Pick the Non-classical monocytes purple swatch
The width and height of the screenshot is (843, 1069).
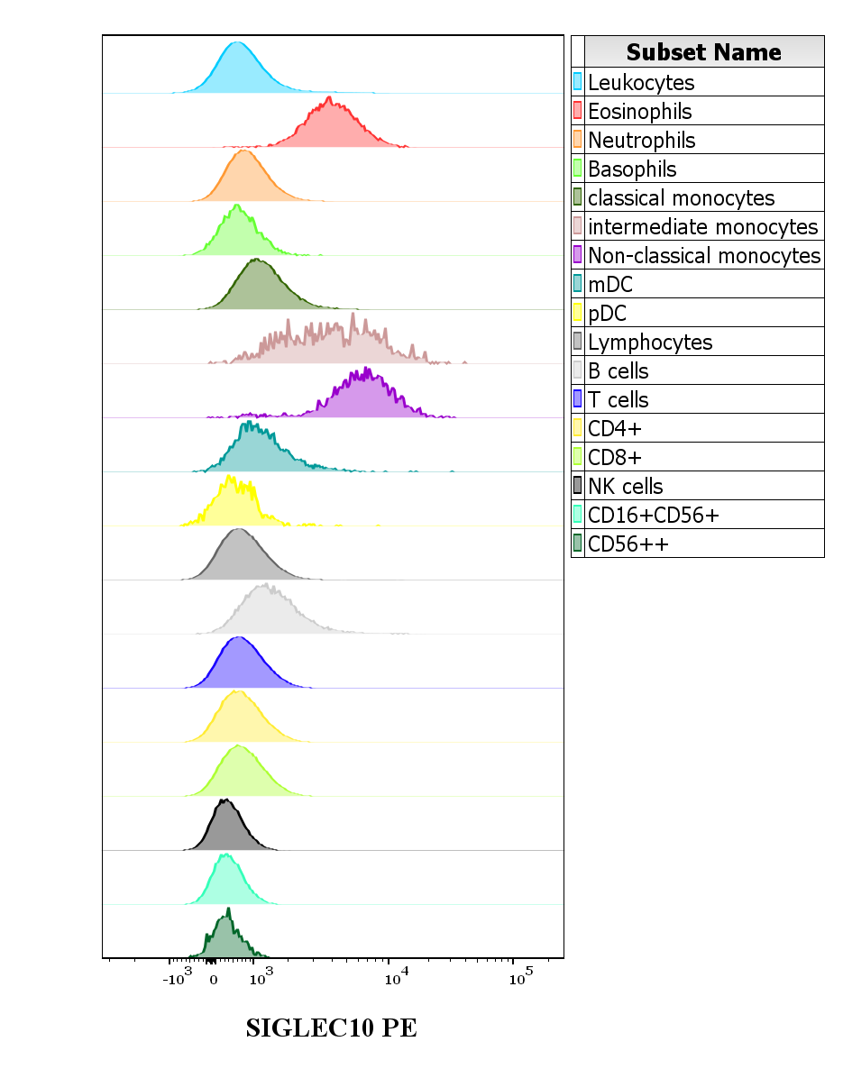coord(578,255)
